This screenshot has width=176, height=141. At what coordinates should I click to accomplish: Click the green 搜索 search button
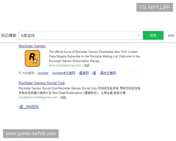click(153, 36)
